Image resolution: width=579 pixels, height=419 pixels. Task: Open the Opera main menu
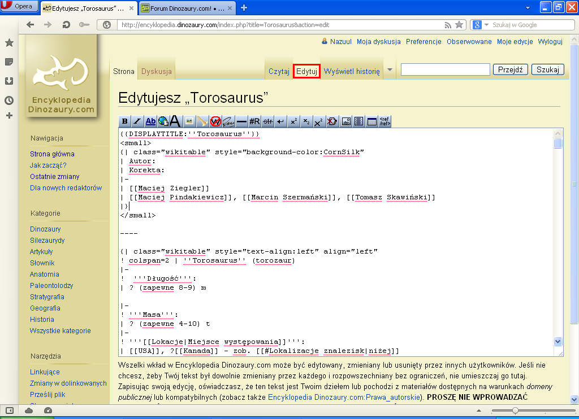(20, 7)
